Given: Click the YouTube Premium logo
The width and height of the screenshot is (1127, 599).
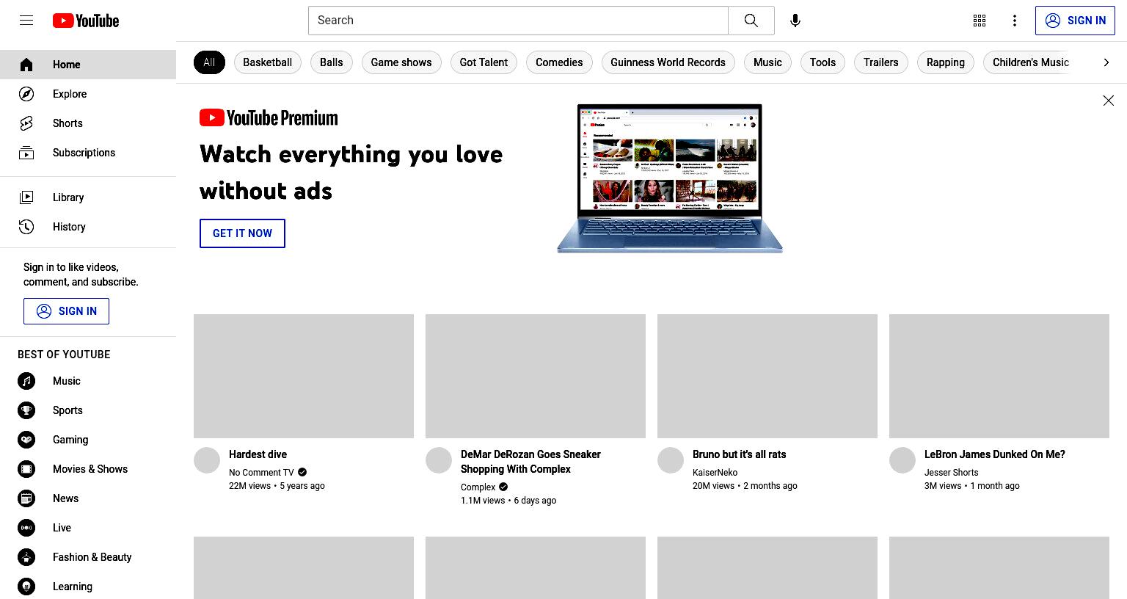Looking at the screenshot, I should pos(269,117).
